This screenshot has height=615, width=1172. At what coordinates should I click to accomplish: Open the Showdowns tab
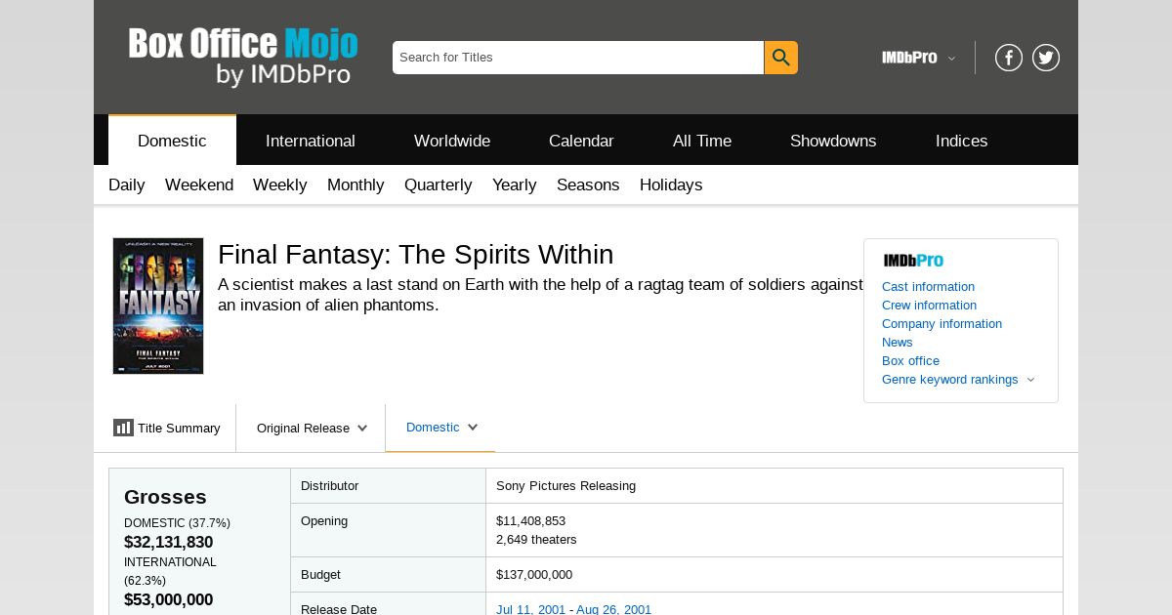[833, 141]
